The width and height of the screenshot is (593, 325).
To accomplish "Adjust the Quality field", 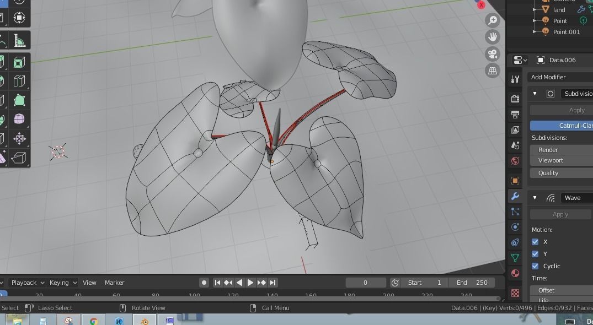I will point(561,173).
